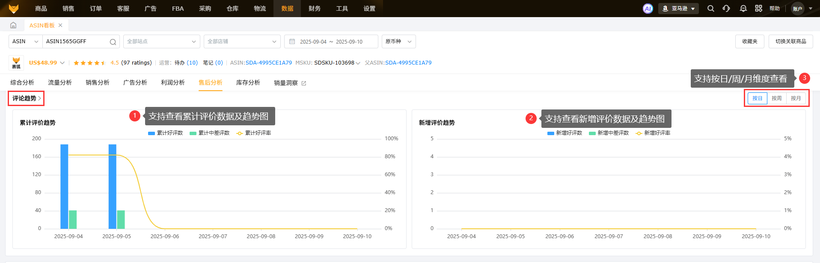Toggle the 累计好评数 blue legend swatch
Viewport: 820px width, 263px height.
(151, 133)
